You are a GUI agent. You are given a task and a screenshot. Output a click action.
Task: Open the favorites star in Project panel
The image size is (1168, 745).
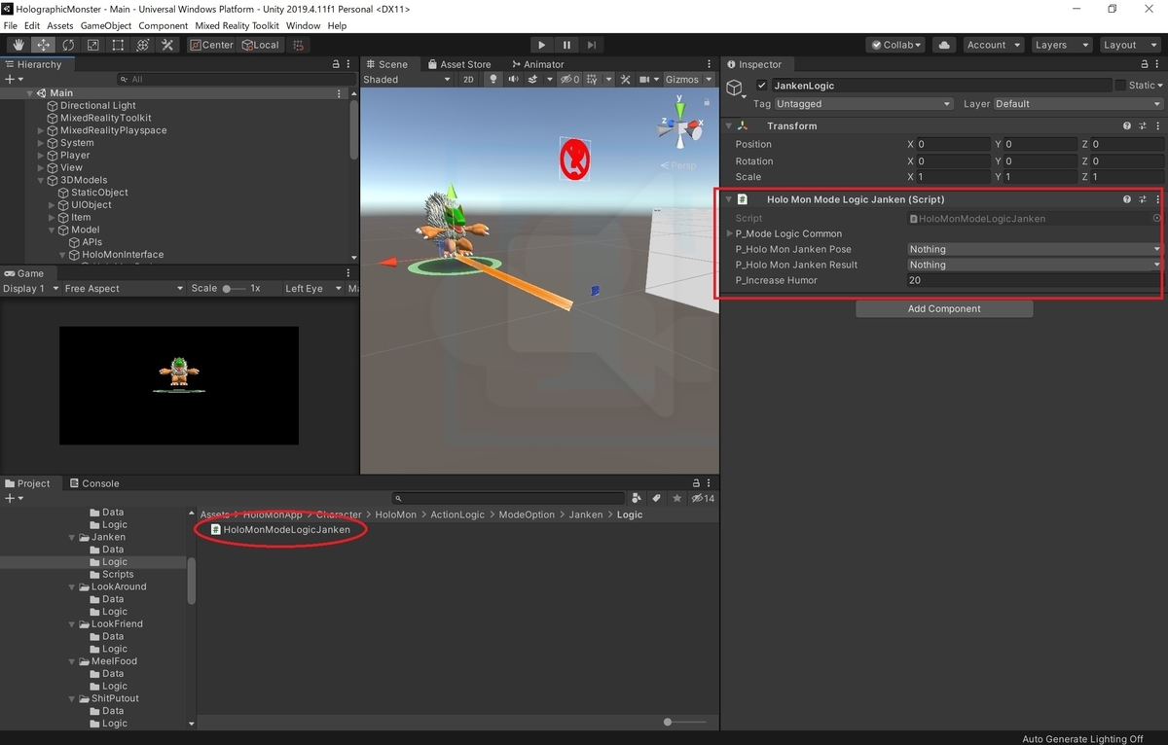pyautogui.click(x=677, y=498)
